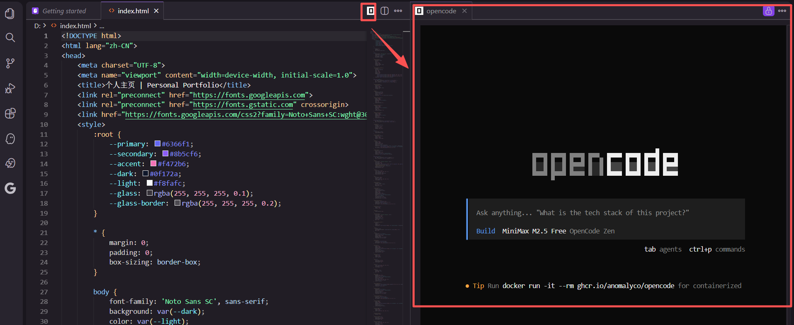The width and height of the screenshot is (794, 325).
Task: Click the meta charset UTF-8 line
Action: click(121, 65)
